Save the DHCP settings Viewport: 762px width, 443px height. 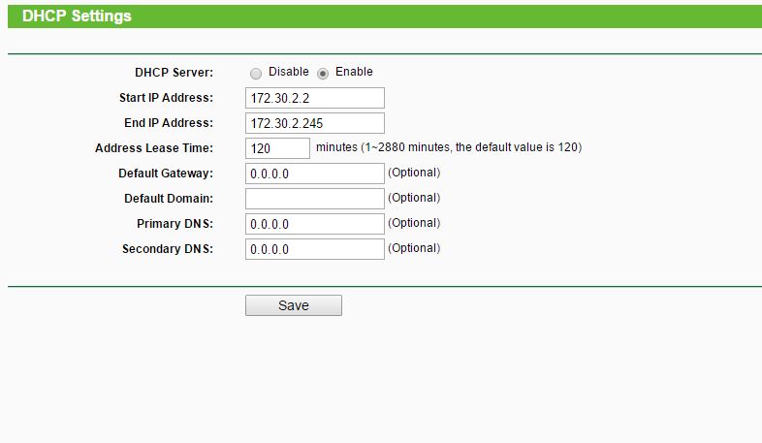(x=294, y=305)
